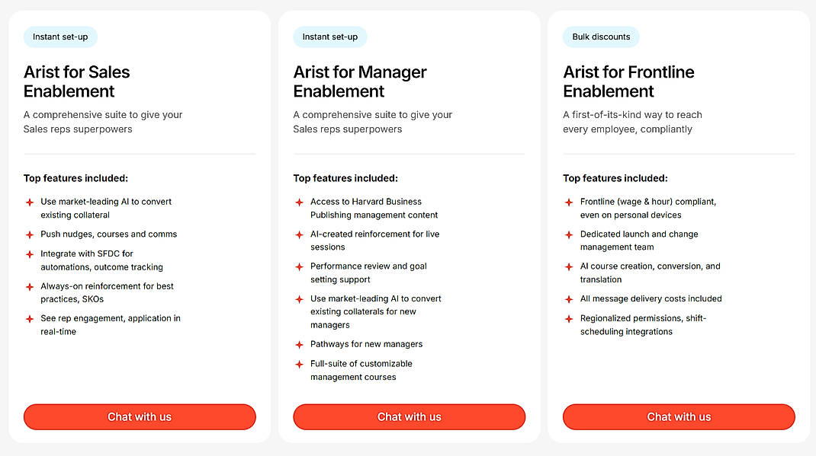
Task: Select the plus icon next to 'Integrate with SFDC'
Action: pos(29,254)
